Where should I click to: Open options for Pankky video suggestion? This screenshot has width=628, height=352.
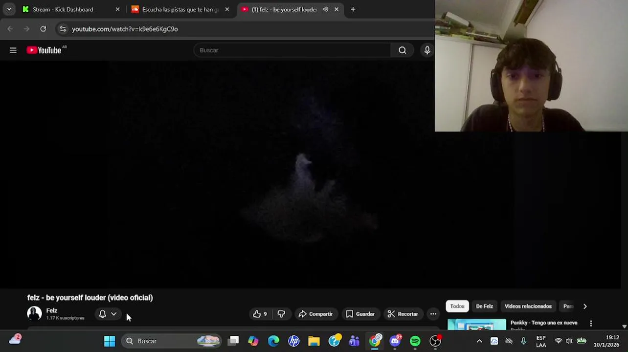click(591, 323)
